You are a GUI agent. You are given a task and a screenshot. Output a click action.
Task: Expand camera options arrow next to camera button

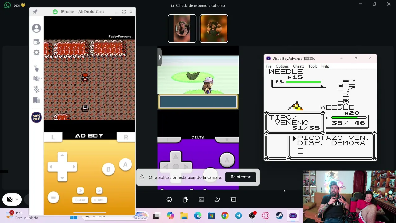pos(17,200)
